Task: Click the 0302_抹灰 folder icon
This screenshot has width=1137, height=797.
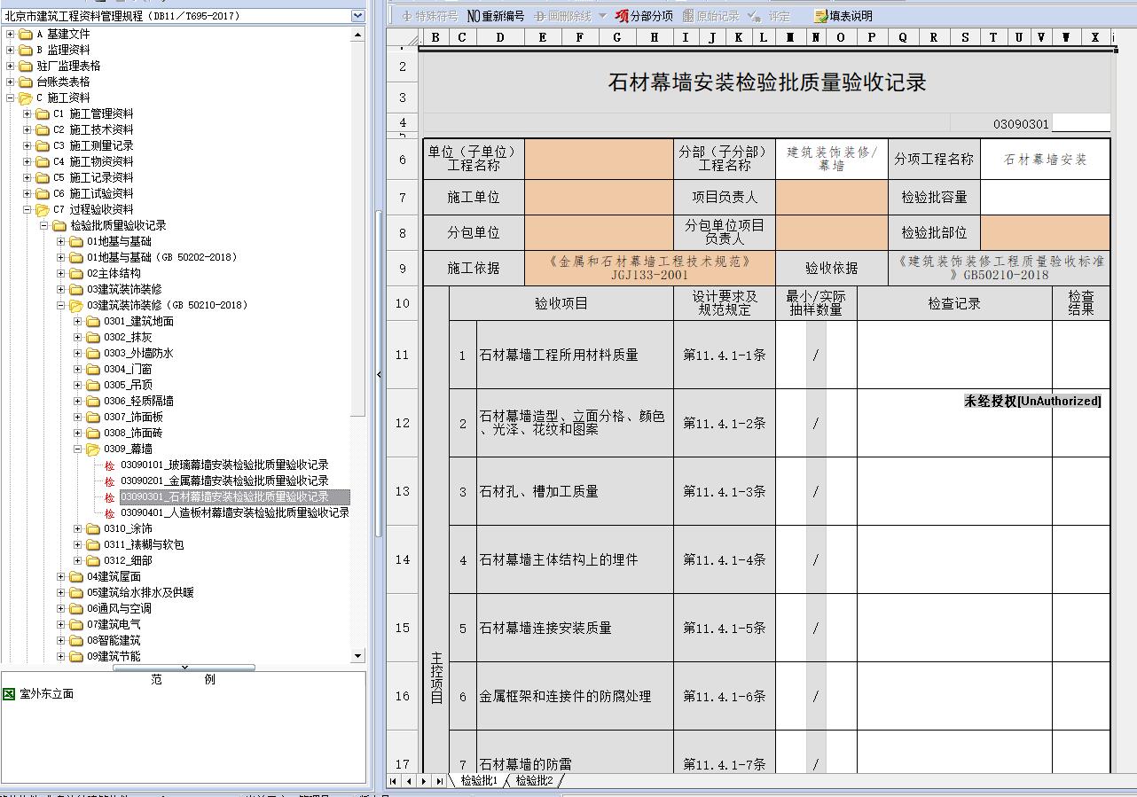Action: click(x=93, y=337)
